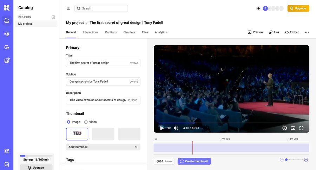
Task: Mute the video volume
Action: pyautogui.click(x=176, y=128)
